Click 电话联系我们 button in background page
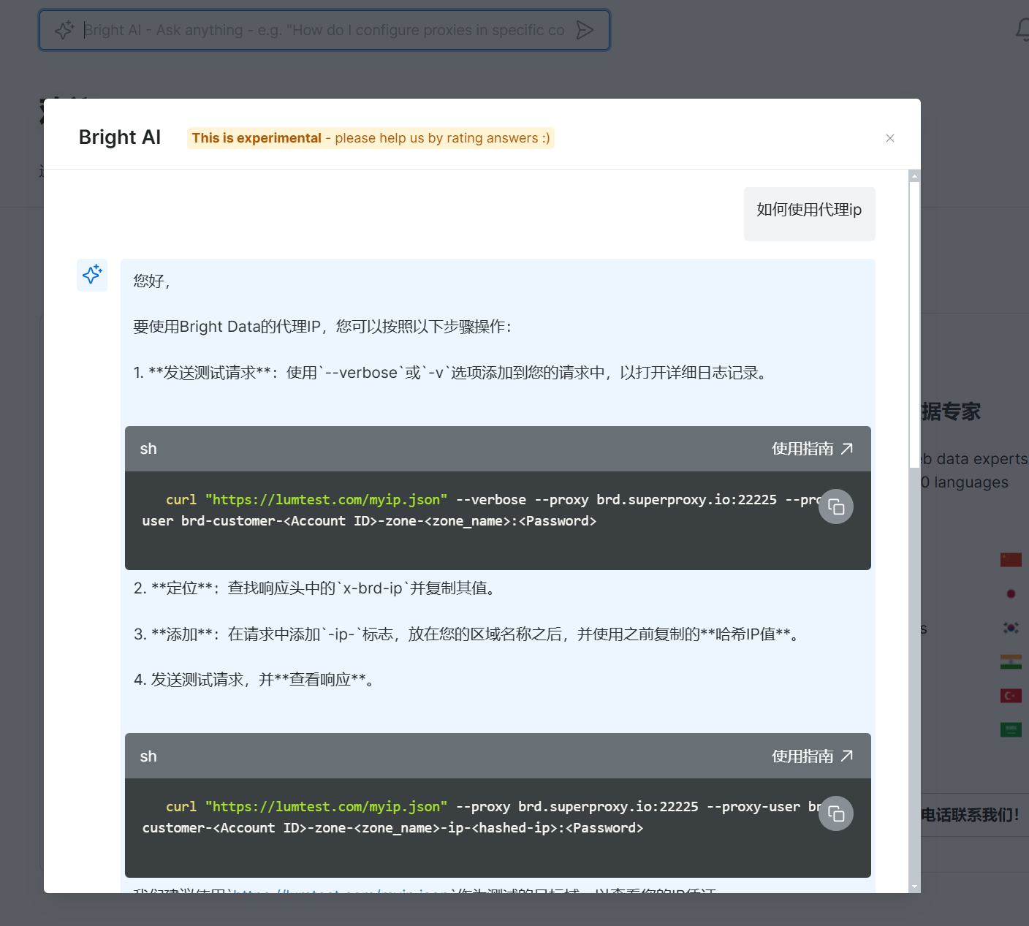1029x926 pixels. coord(970,815)
